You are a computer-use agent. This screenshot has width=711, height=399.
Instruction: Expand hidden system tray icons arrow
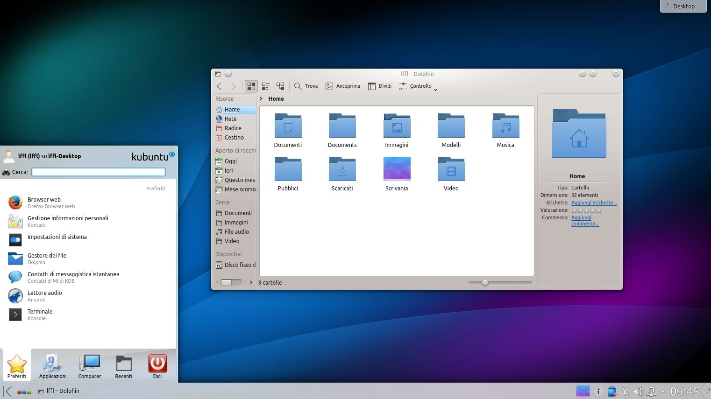tap(662, 392)
